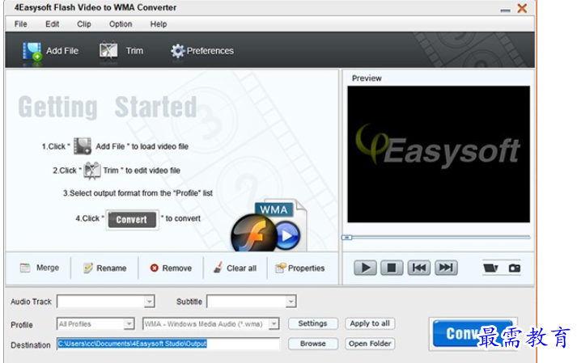
Task: Skip to next in preview
Action: (446, 268)
